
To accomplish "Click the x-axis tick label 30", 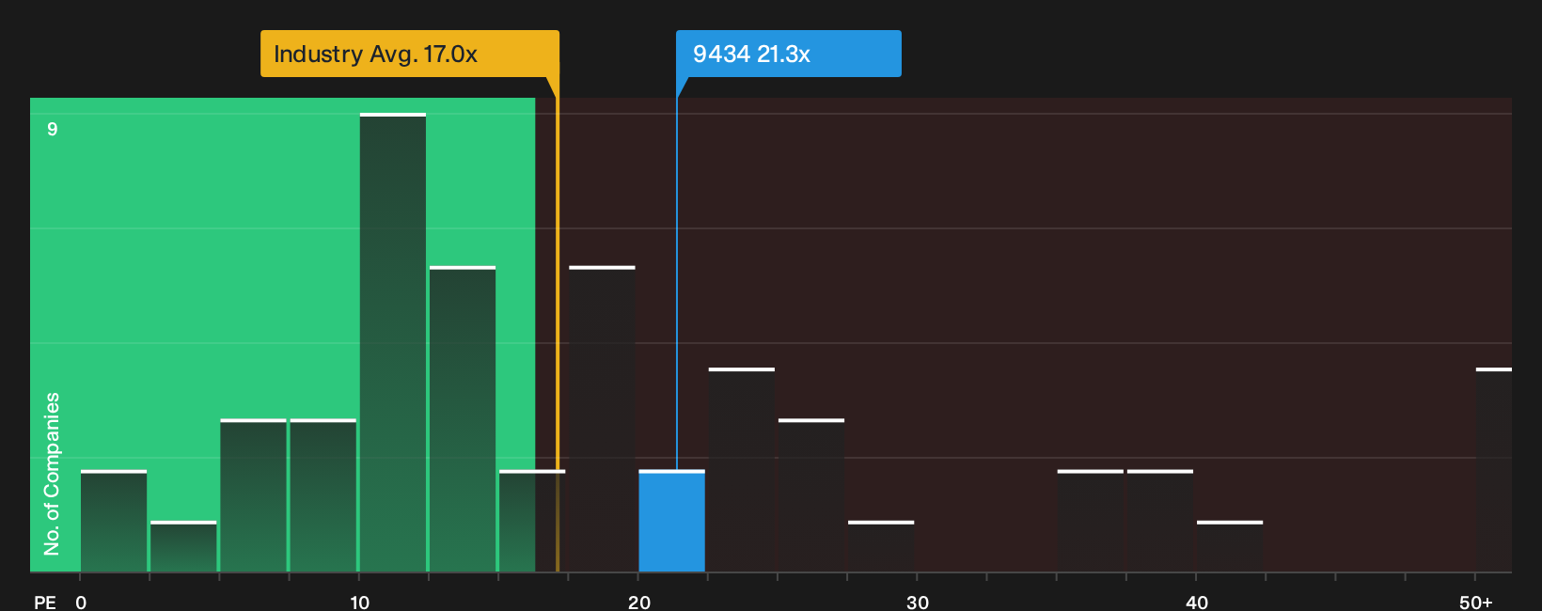I will point(918,603).
